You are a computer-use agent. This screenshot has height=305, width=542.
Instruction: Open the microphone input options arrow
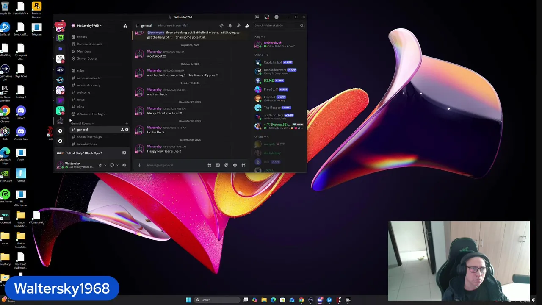pos(105,165)
